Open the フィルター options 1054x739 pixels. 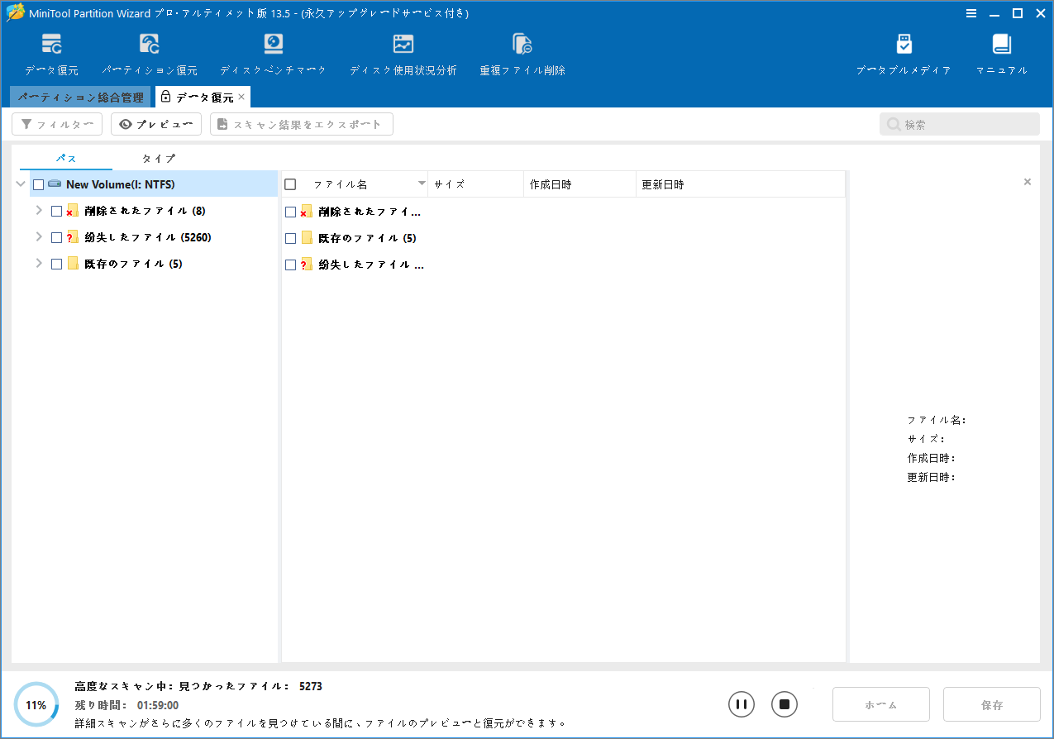tap(56, 123)
